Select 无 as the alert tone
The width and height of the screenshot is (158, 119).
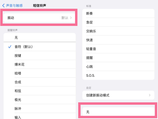coord(39,38)
